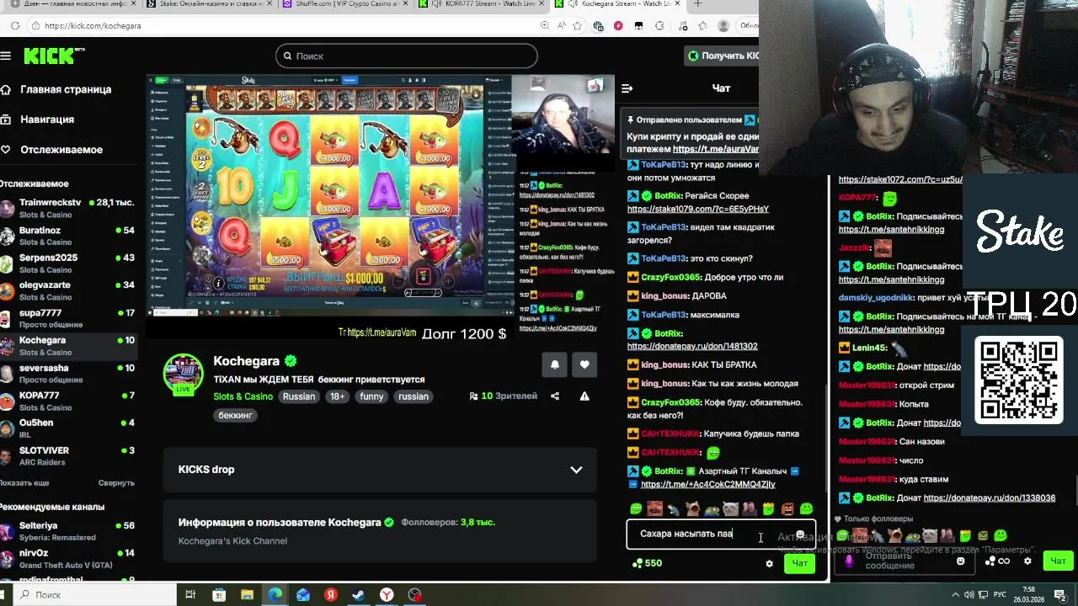Switch to the Stake casino browser tab
Viewport: 1078px width, 606px height.
coord(211,4)
